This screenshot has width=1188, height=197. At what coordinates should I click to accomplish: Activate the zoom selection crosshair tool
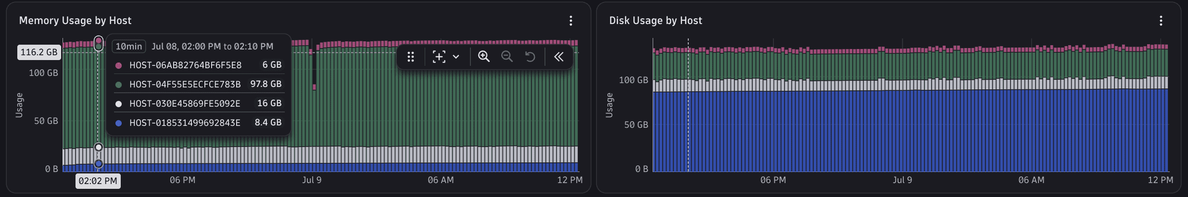tap(439, 57)
